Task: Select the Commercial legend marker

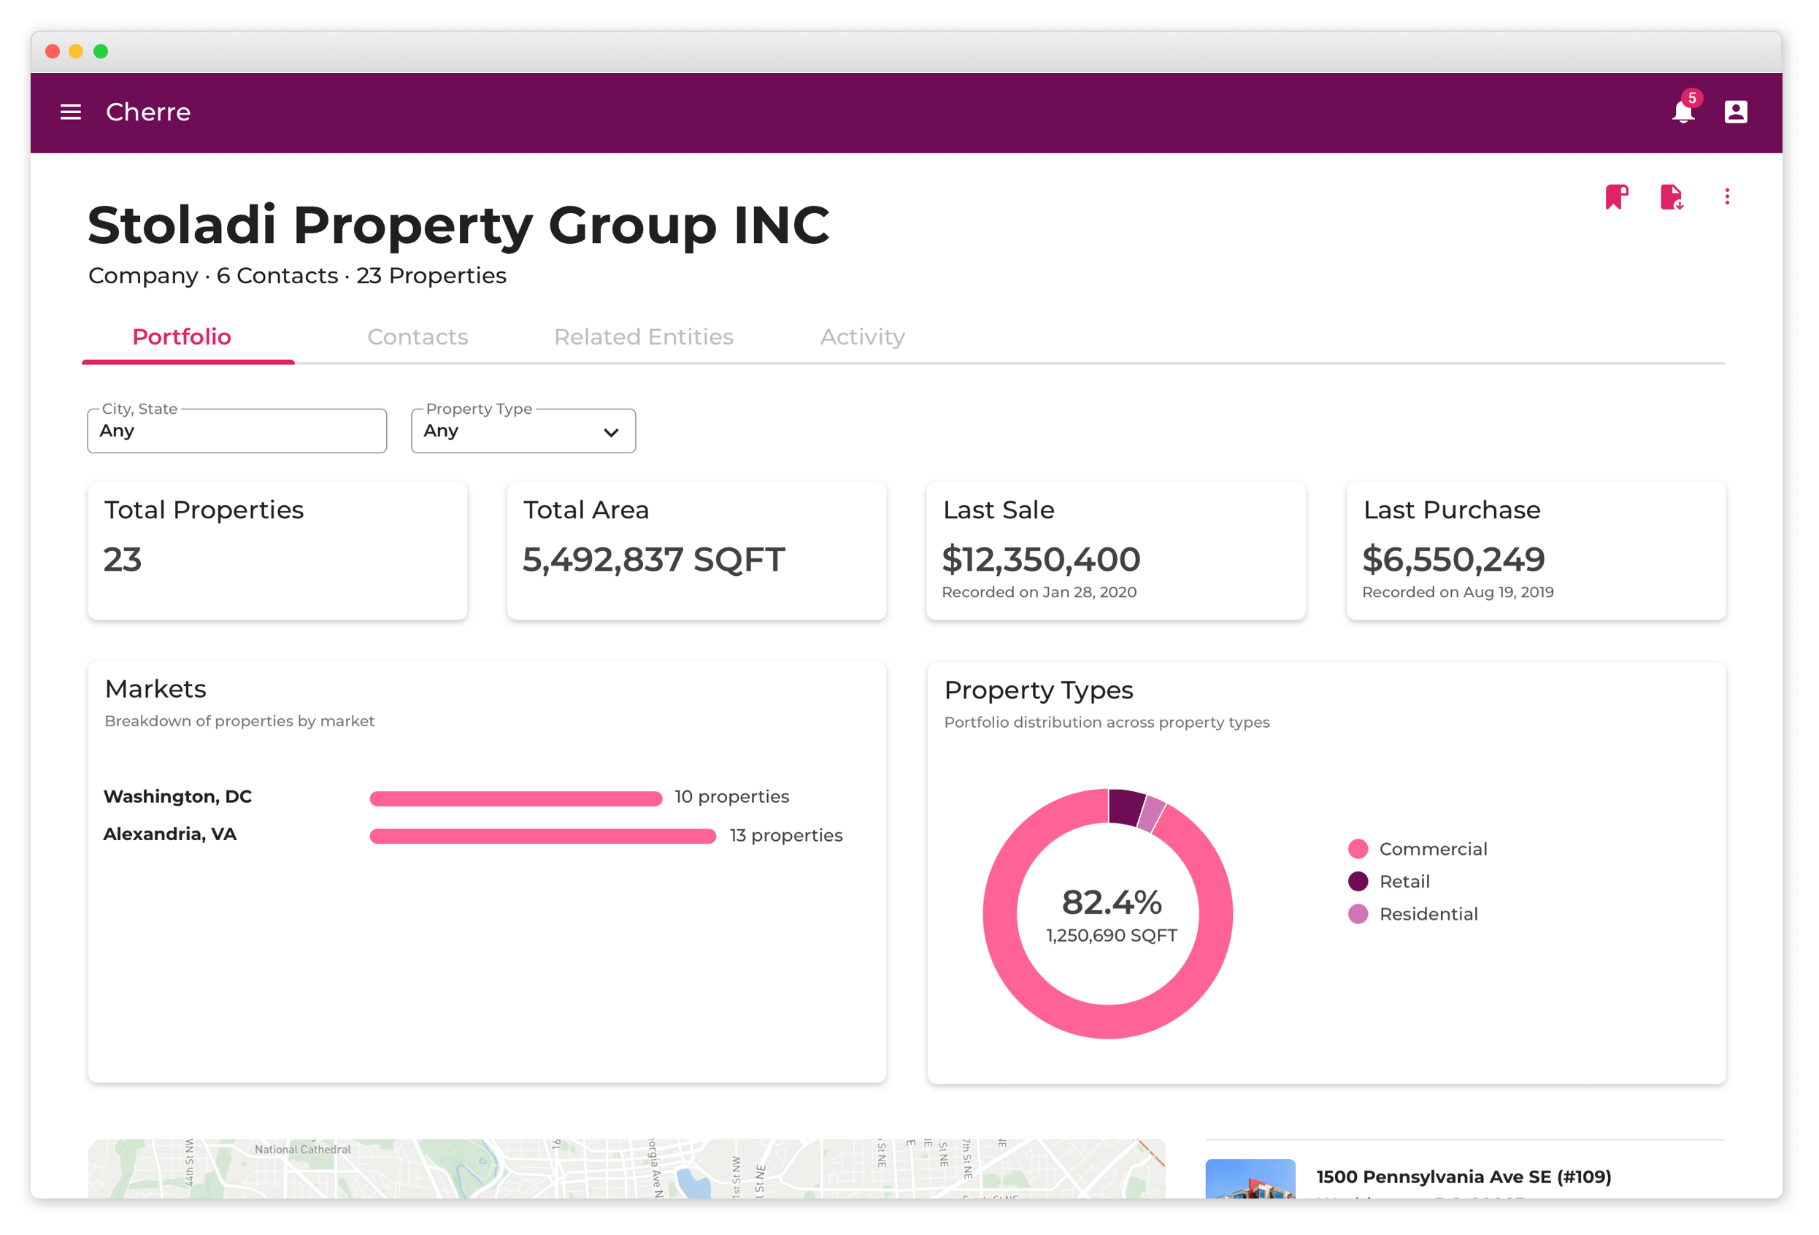Action: pos(1357,848)
